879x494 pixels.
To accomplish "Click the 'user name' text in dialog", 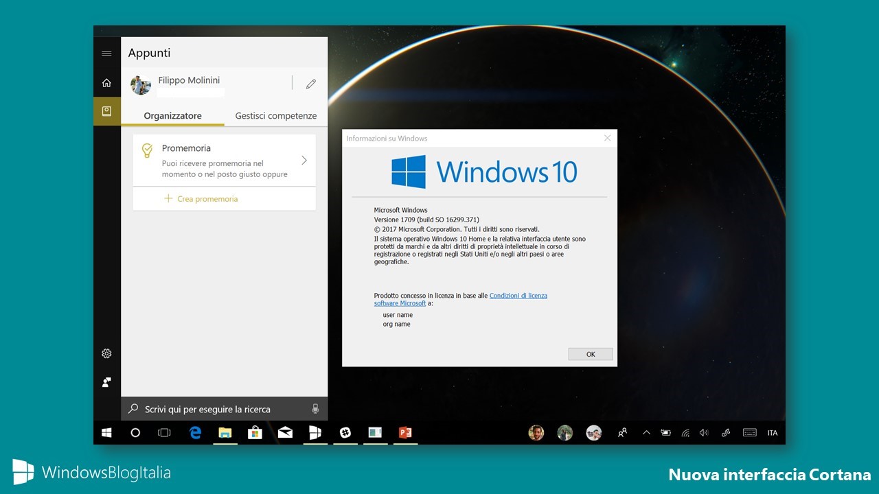I will 398,315.
